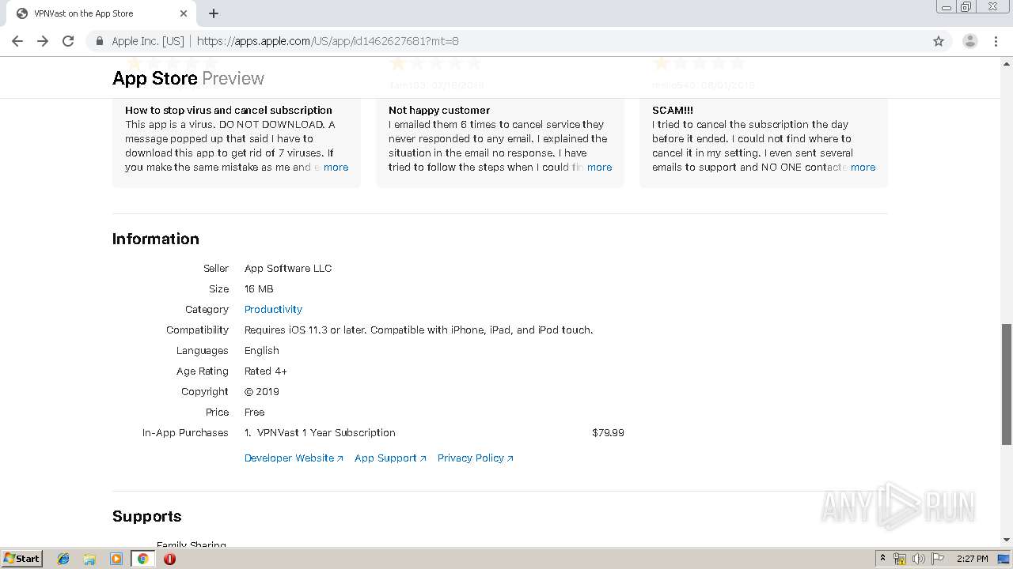
Task: Click the App Store Preview heading
Action: [x=188, y=78]
